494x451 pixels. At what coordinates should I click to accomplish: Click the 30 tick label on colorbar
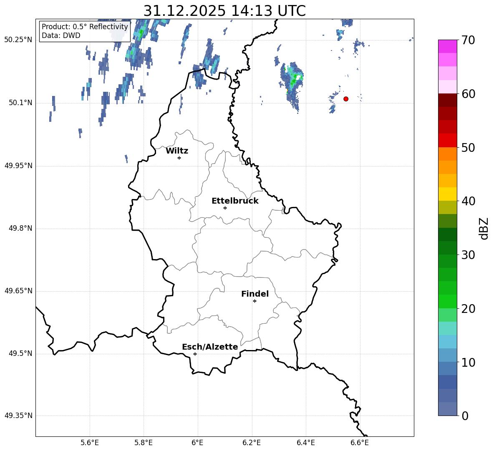point(469,255)
